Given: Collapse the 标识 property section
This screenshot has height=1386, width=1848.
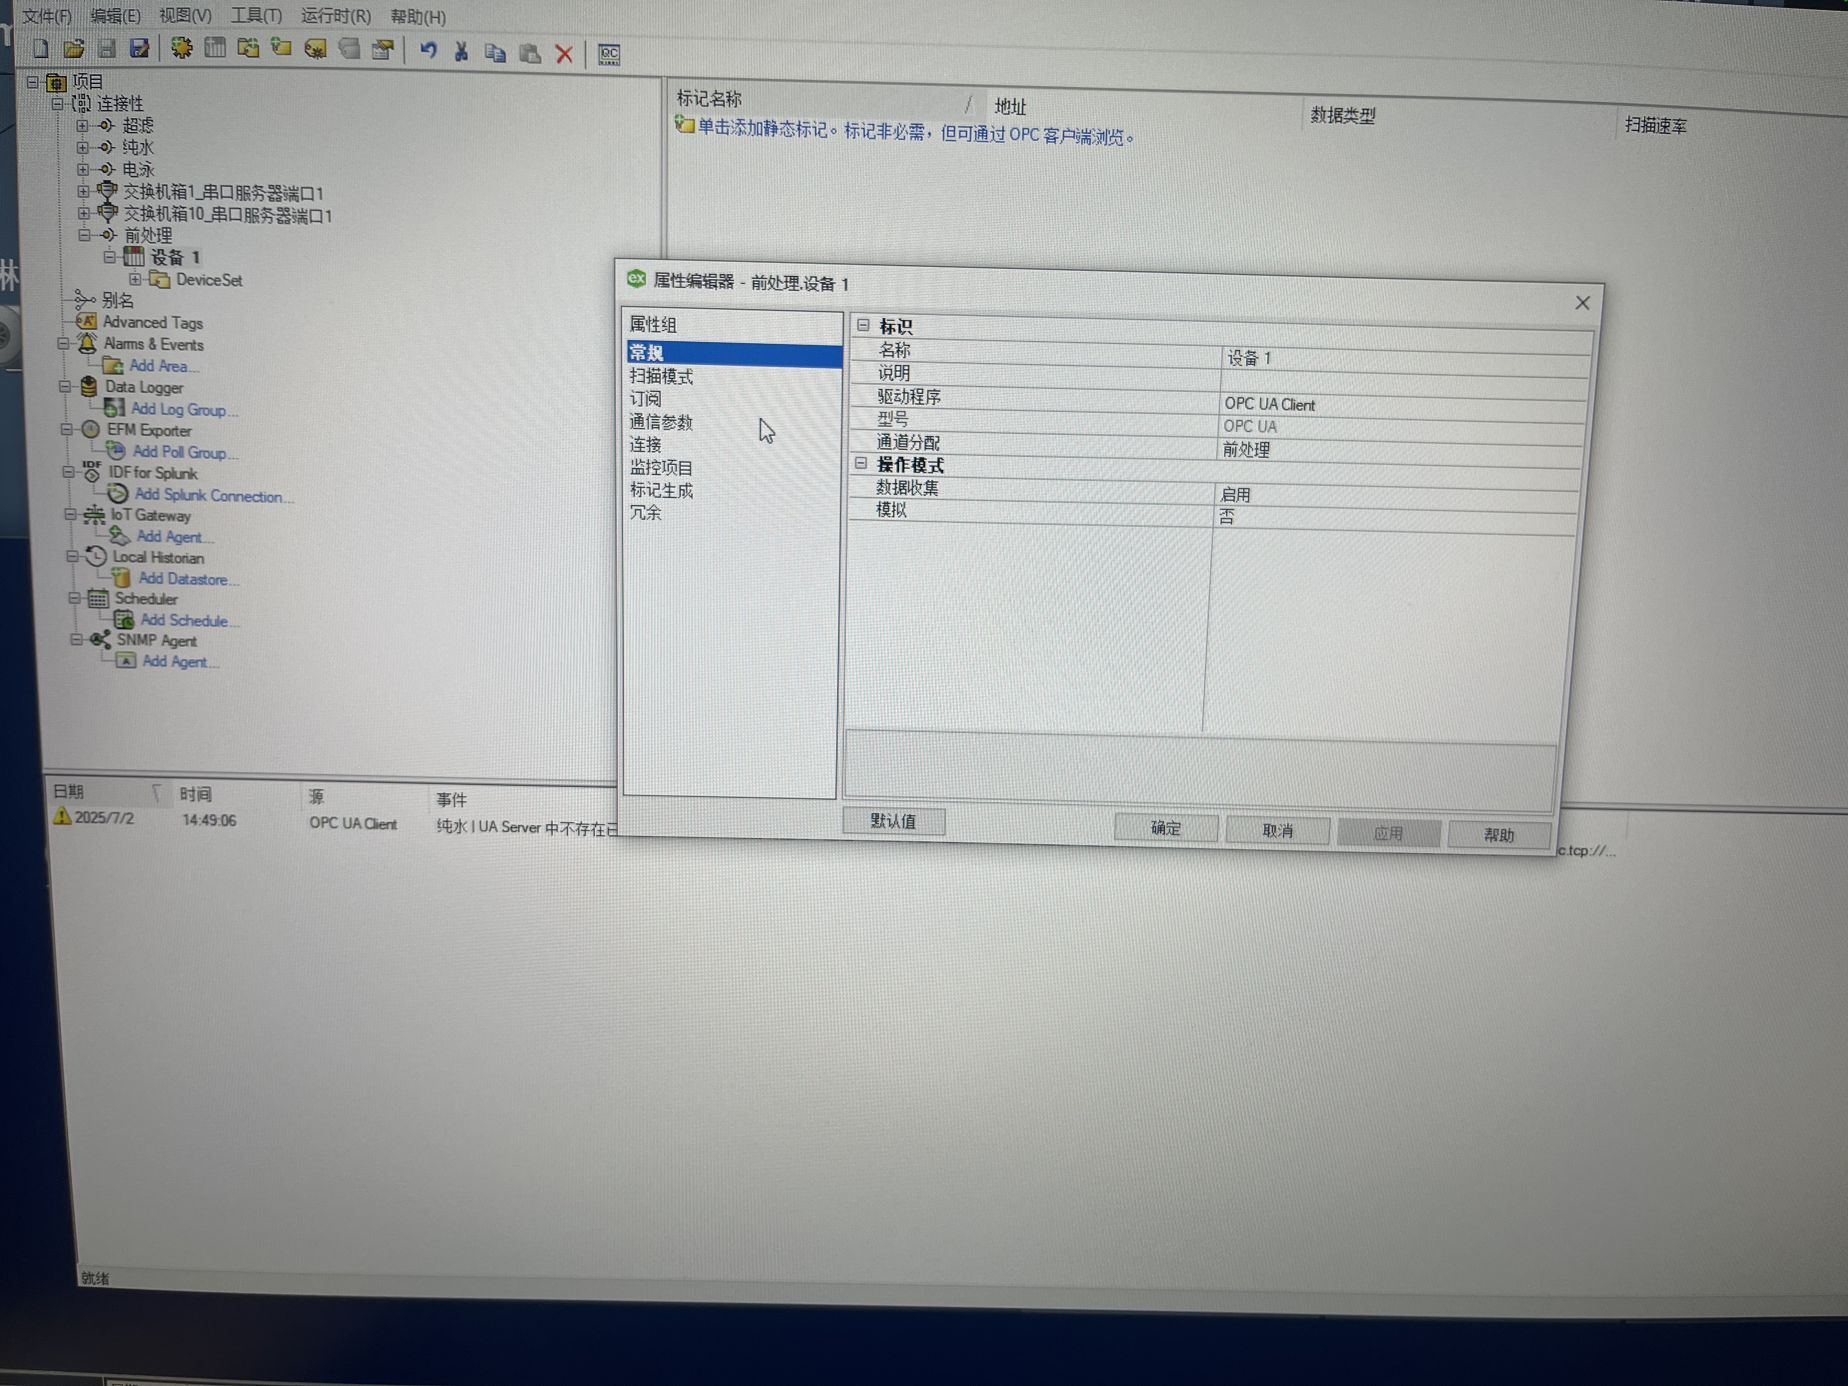Looking at the screenshot, I should click(x=863, y=325).
